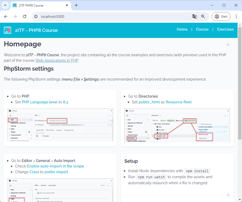The width and height of the screenshot is (242, 202).
Task: Collapse the sidebar with the double-chevron button
Action: (x=228, y=45)
